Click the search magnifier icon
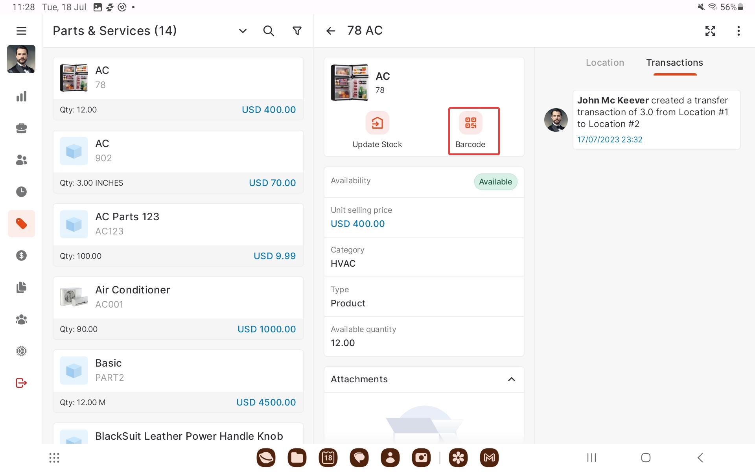This screenshot has height=472, width=755. point(269,31)
